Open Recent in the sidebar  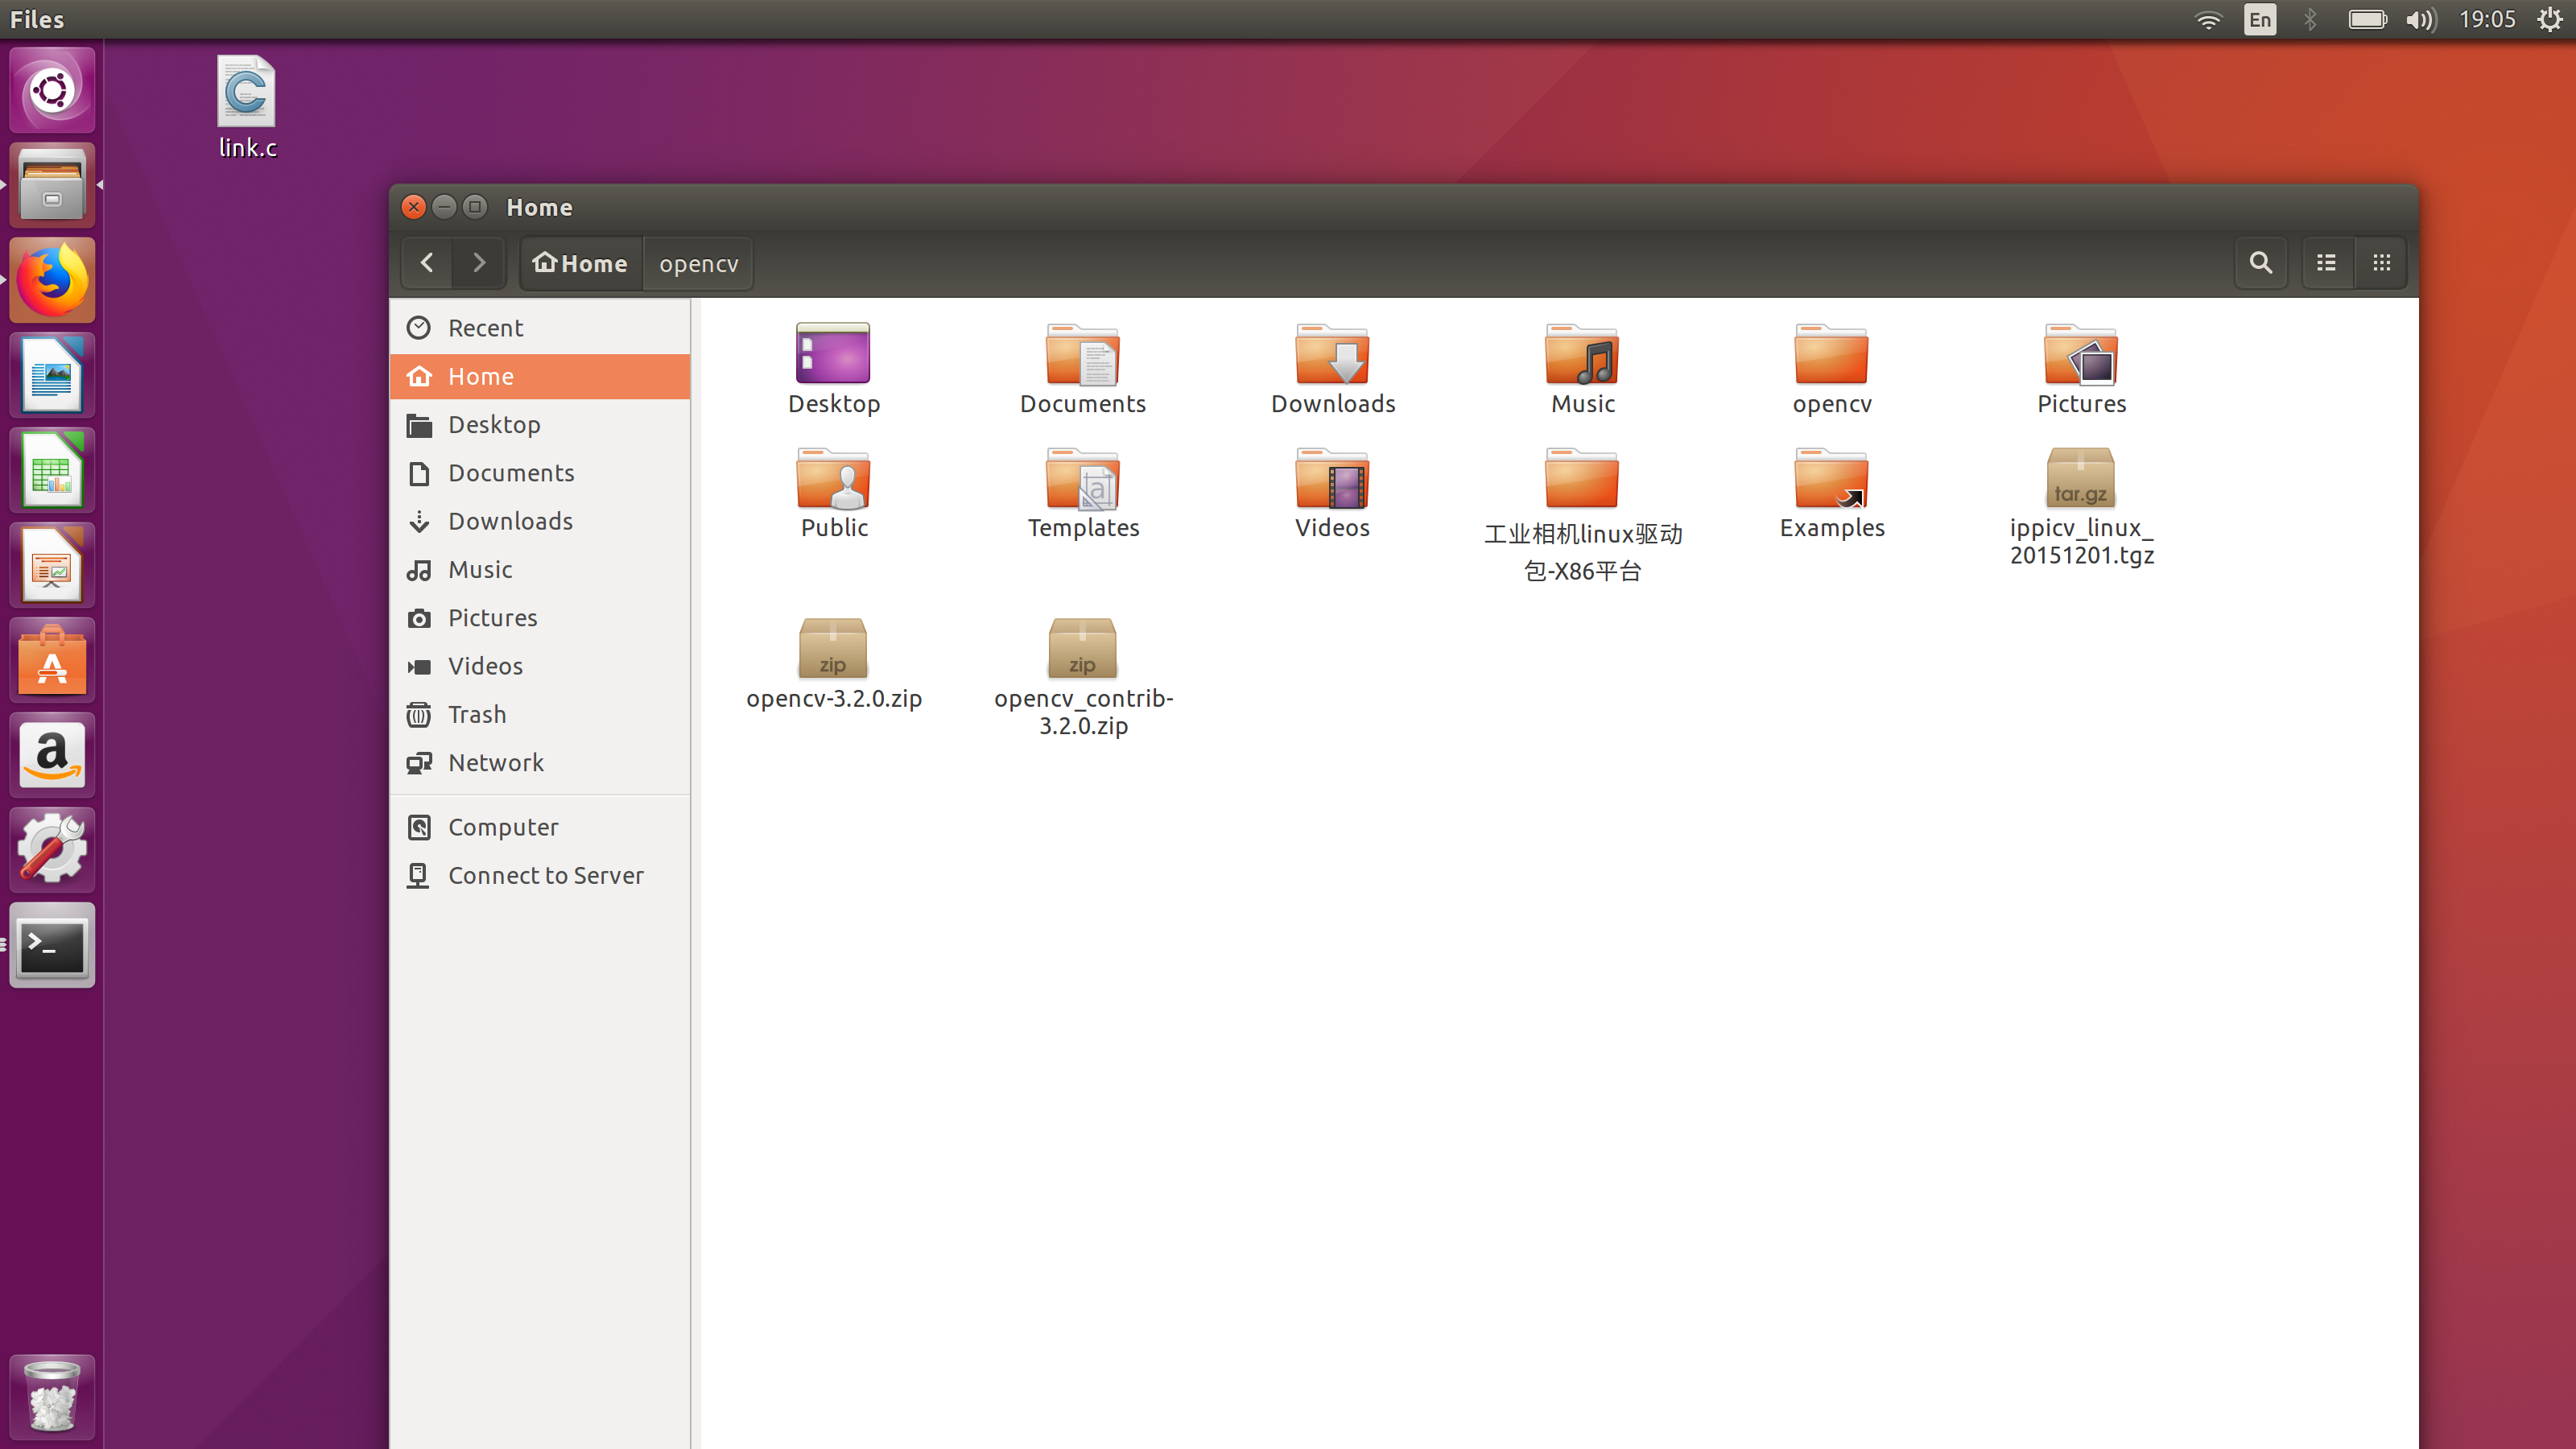pyautogui.click(x=485, y=328)
